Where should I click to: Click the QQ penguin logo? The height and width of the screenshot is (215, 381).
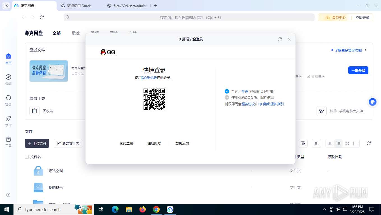pyautogui.click(x=103, y=52)
